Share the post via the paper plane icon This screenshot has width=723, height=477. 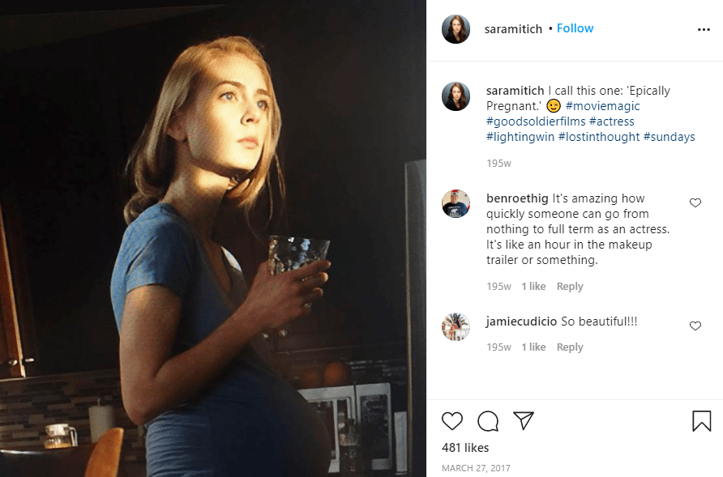click(x=524, y=420)
